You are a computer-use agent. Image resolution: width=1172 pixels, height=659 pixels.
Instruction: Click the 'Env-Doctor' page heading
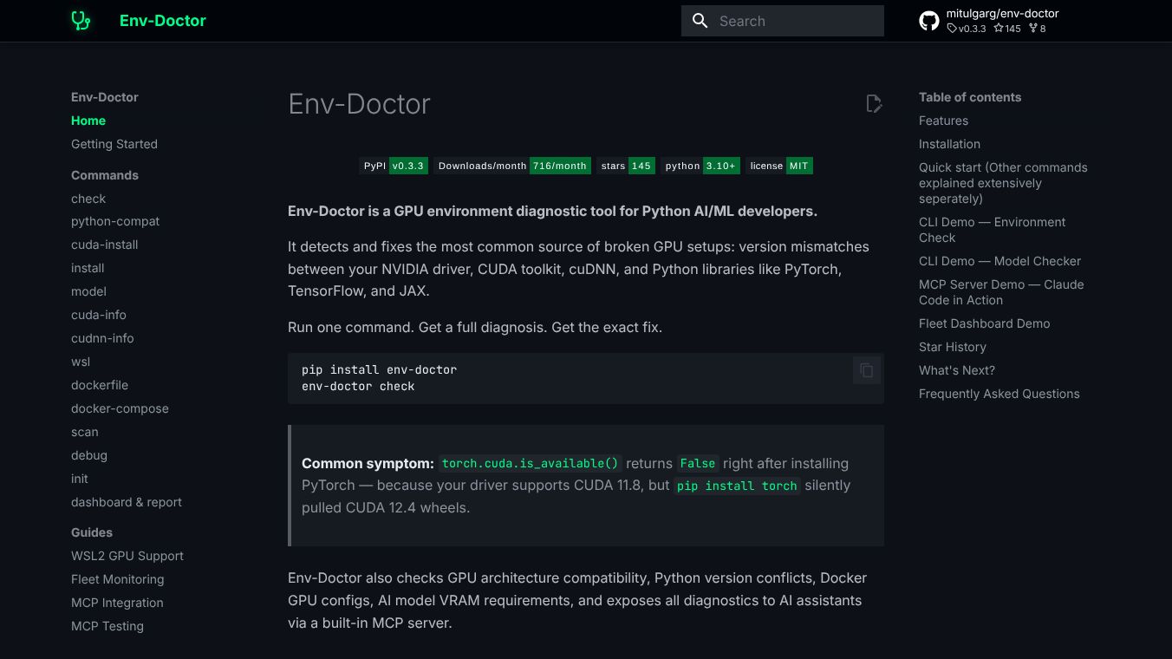359,104
